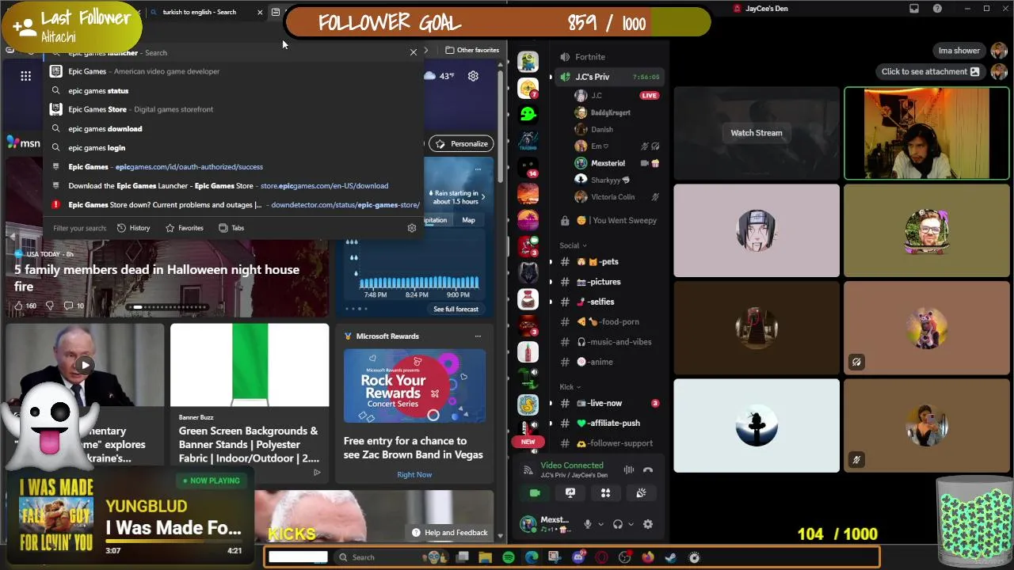
Task: Open the sriracha bottle server icon
Action: (528, 352)
